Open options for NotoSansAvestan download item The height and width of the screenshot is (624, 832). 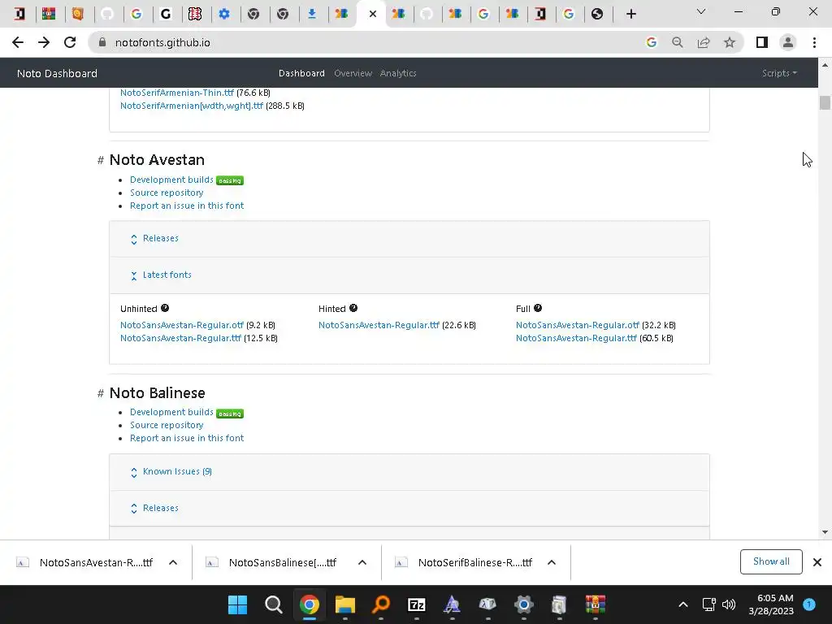click(x=173, y=562)
